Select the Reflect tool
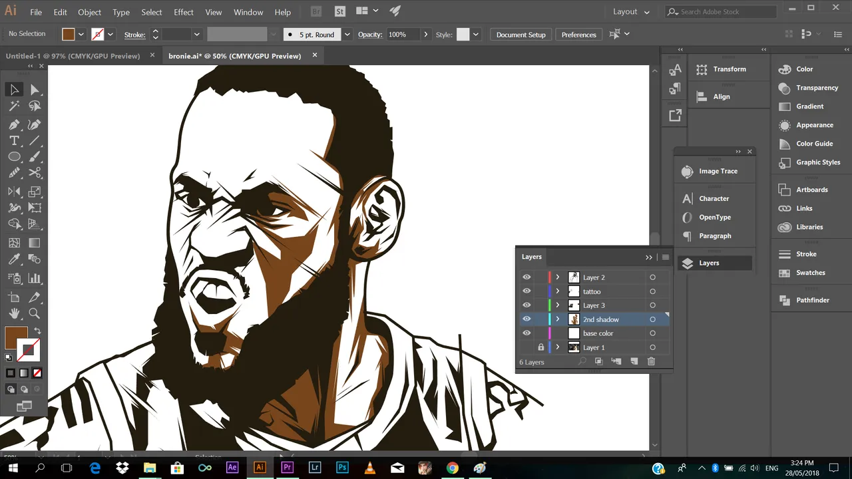852x479 pixels. pyautogui.click(x=14, y=192)
